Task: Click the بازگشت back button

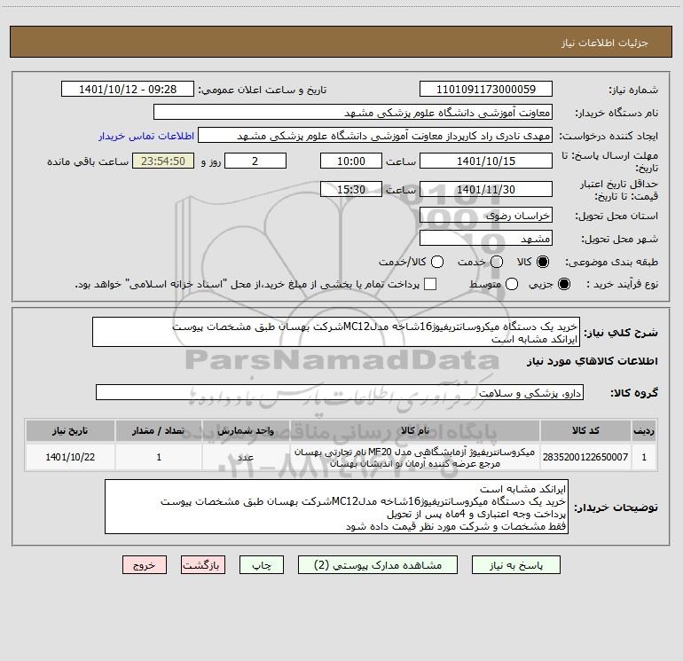Action: [203, 564]
